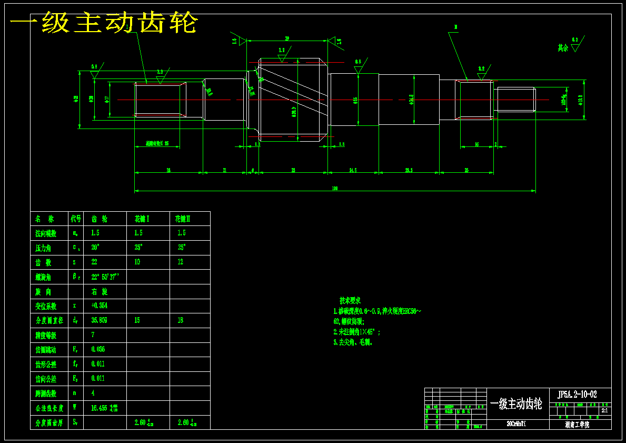The height and width of the screenshot is (443, 626).
Task: Click technical note '3.去尖角、毛刺。'
Action: (353, 342)
